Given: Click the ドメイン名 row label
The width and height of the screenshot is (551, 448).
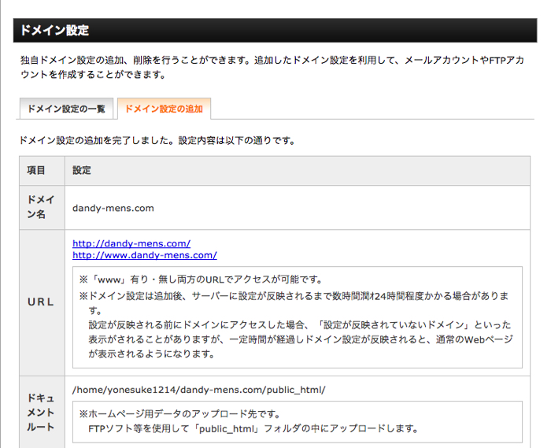Looking at the screenshot, I should click(41, 208).
